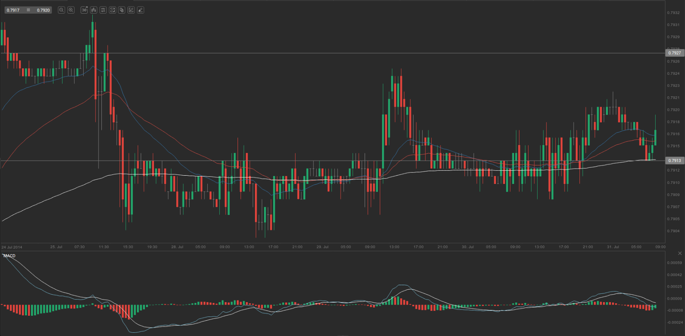Click the 0.7920 ask price
This screenshot has height=336, width=685.
[x=43, y=10]
